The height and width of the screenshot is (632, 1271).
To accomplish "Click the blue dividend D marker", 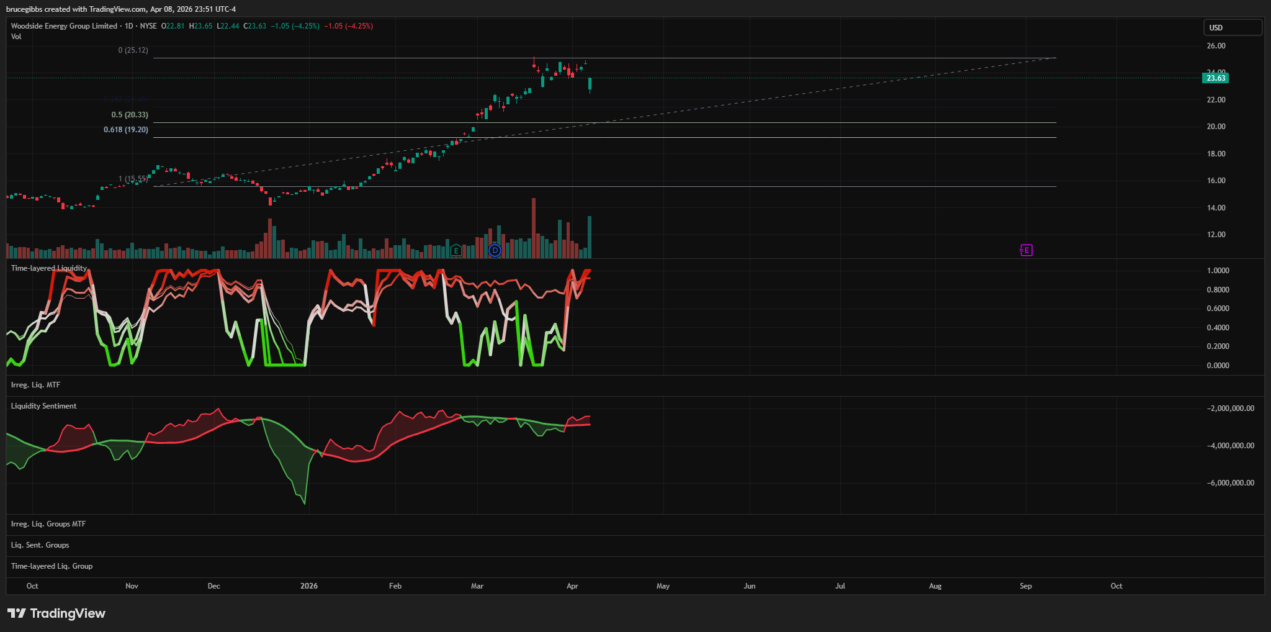I will pyautogui.click(x=495, y=251).
